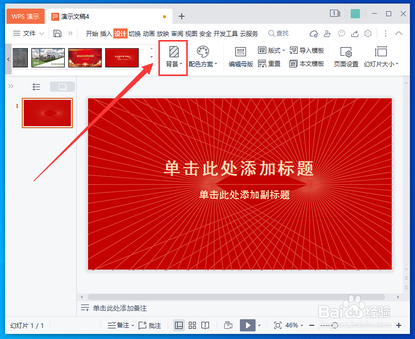Screen dimensions: 415x339
Task: Click the cloud sync status icon
Action: click(x=314, y=33)
